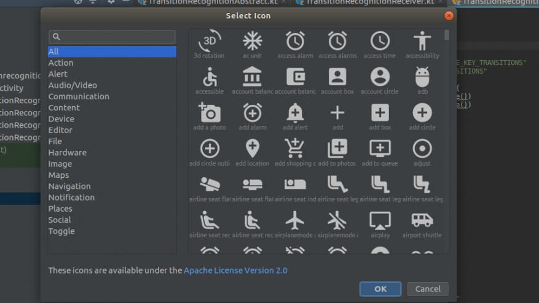Image resolution: width=539 pixels, height=303 pixels.
Task: Choose the accessibility figure icon
Action: click(422, 41)
